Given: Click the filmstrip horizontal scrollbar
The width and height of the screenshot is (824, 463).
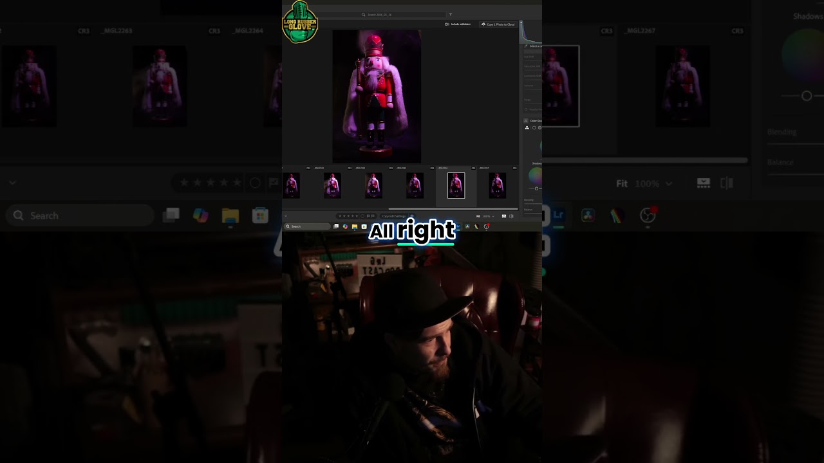Looking at the screenshot, I should click(453, 209).
